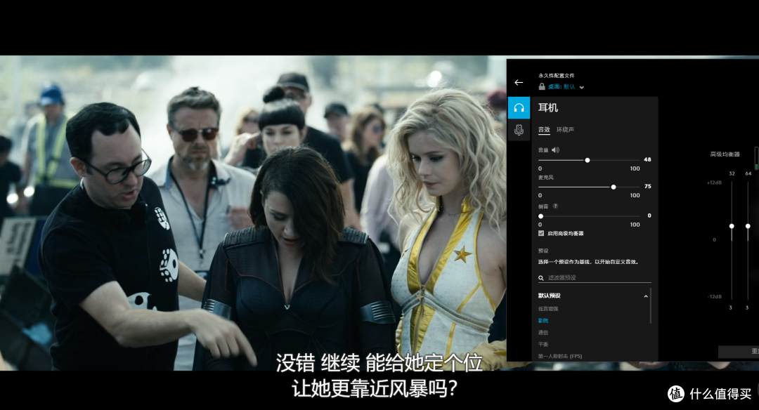Select the 影院 preset
The image size is (759, 410).
543,321
